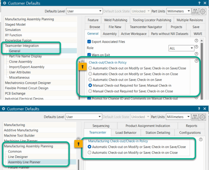Image resolution: width=209 pixels, height=170 pixels.
Task: Select Clone Assembly in the left tree
Action: pos(21,62)
